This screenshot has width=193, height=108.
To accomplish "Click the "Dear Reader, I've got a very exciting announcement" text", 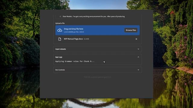I will (x=94, y=16).
